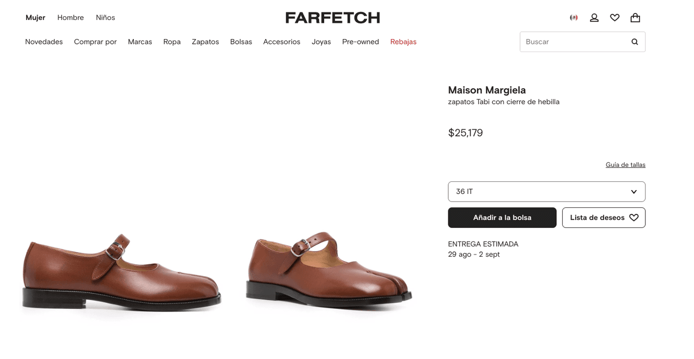Open the Guía de tallas link
The image size is (694, 359).
coord(625,165)
